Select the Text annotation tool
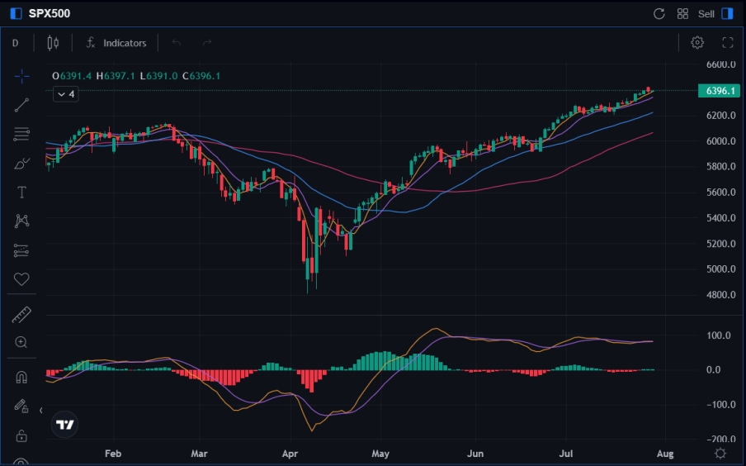Viewport: 746px width, 466px height. [21, 193]
